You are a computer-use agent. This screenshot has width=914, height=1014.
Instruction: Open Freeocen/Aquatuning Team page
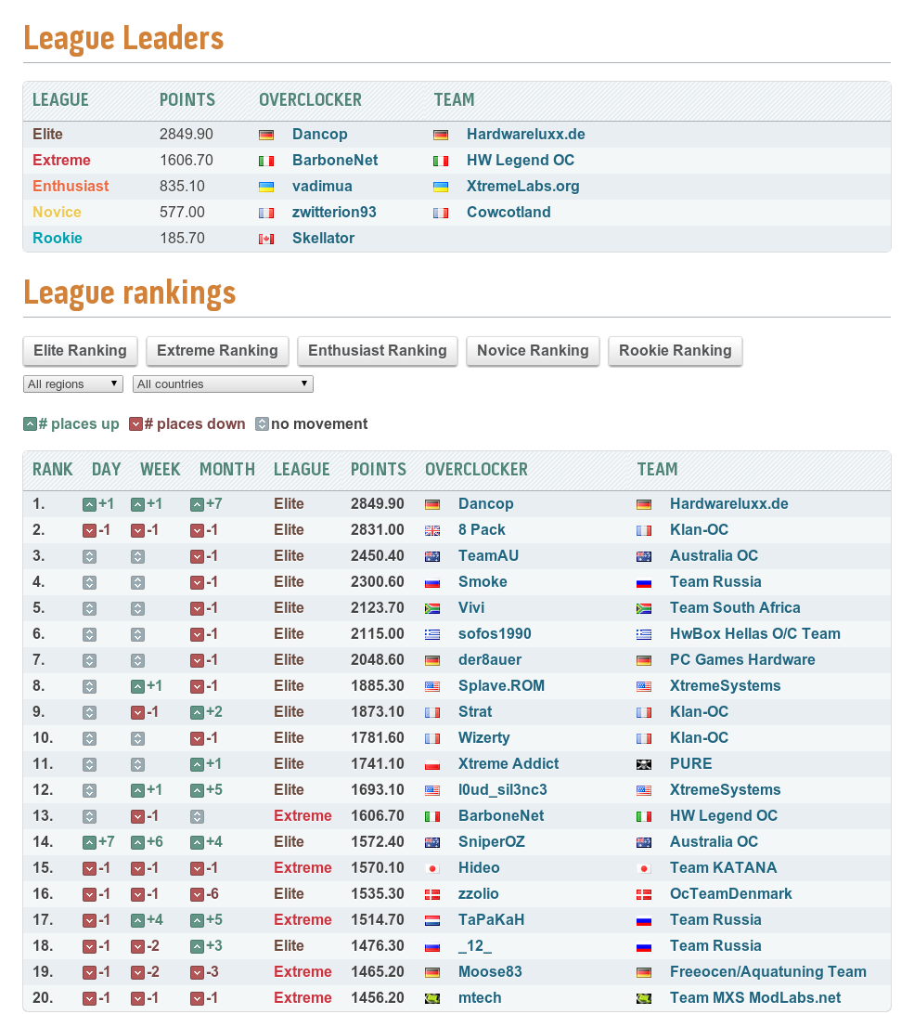[x=768, y=972]
